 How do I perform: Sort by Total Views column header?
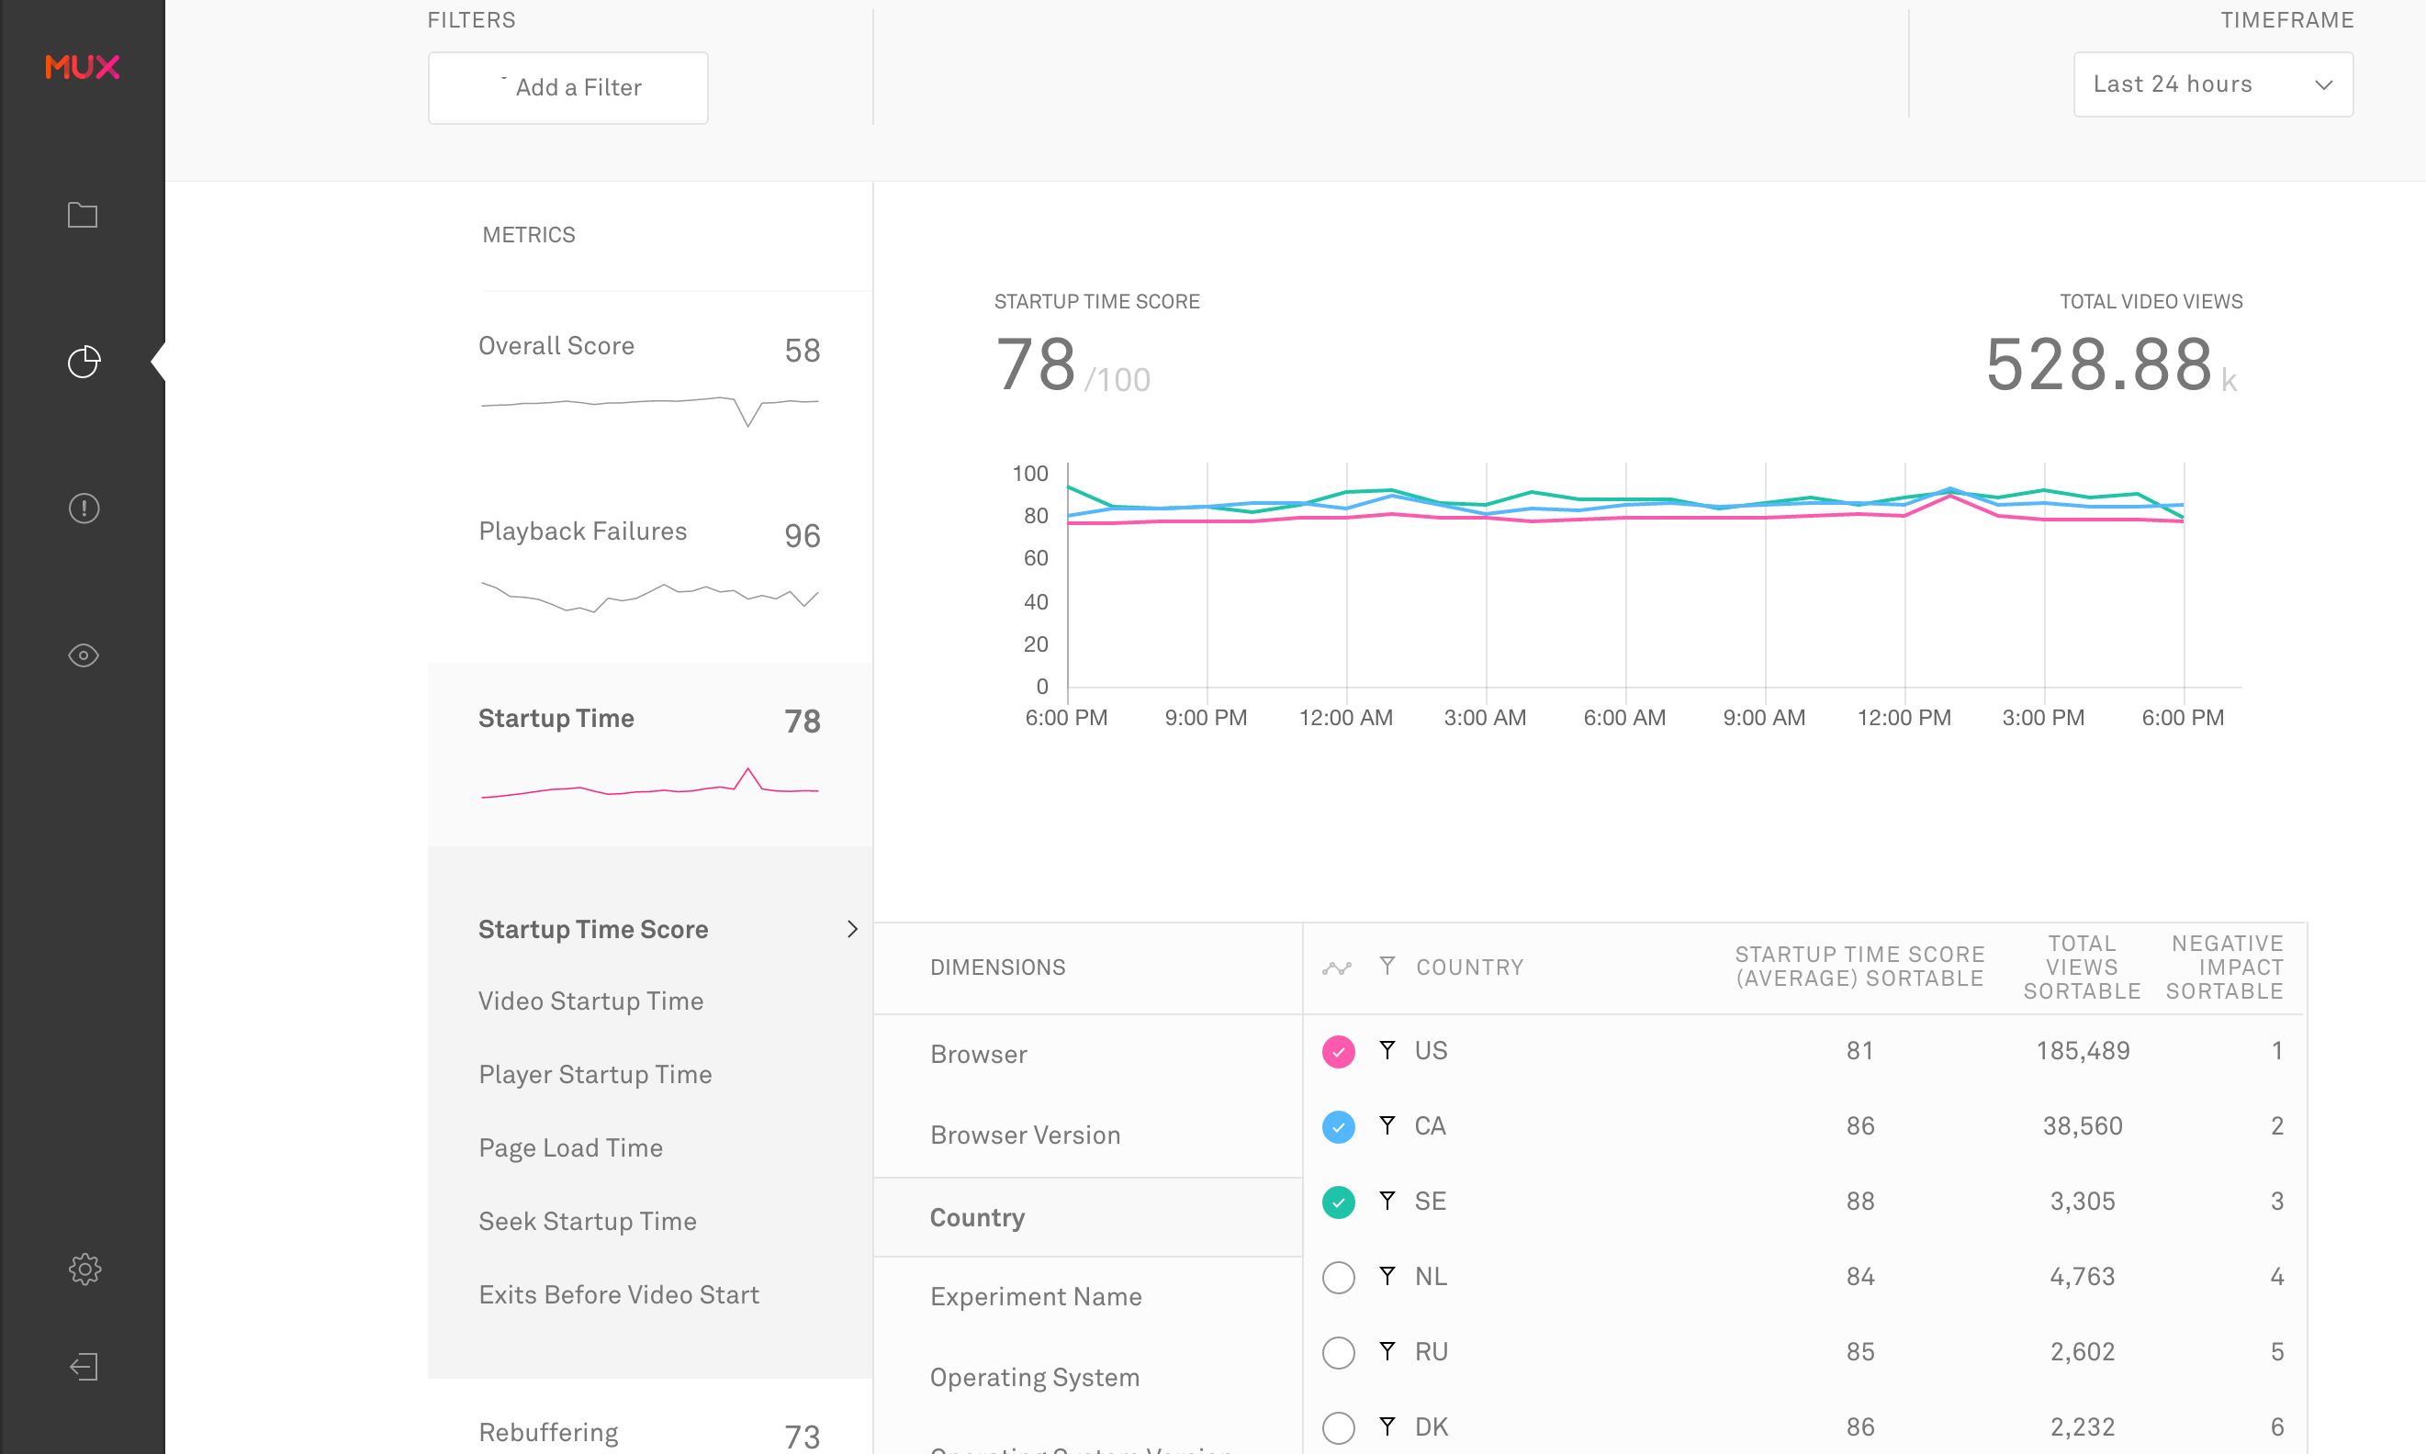[2081, 967]
